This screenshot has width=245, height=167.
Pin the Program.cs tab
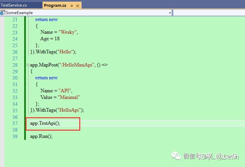(x=71, y=6)
